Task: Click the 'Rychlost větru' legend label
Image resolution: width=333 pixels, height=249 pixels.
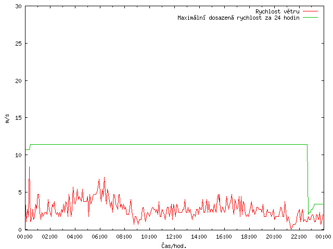Action: (x=277, y=11)
